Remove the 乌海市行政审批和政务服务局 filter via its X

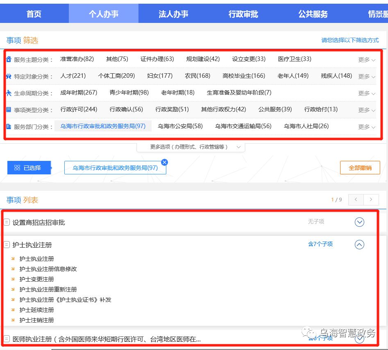click(x=164, y=162)
